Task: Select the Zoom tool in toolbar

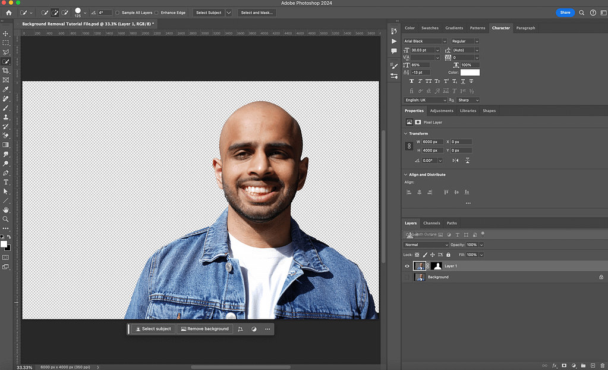Action: [6, 219]
